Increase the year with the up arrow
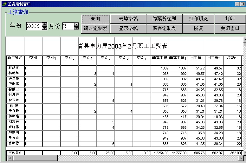The width and height of the screenshot is (246, 163). click(44, 24)
